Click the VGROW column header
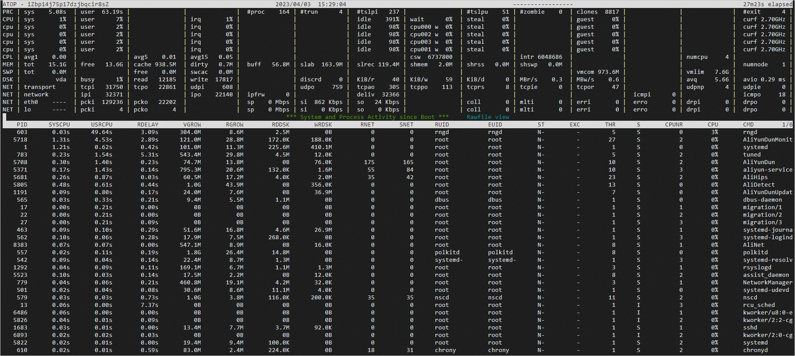This screenshot has height=356, width=795. point(192,125)
